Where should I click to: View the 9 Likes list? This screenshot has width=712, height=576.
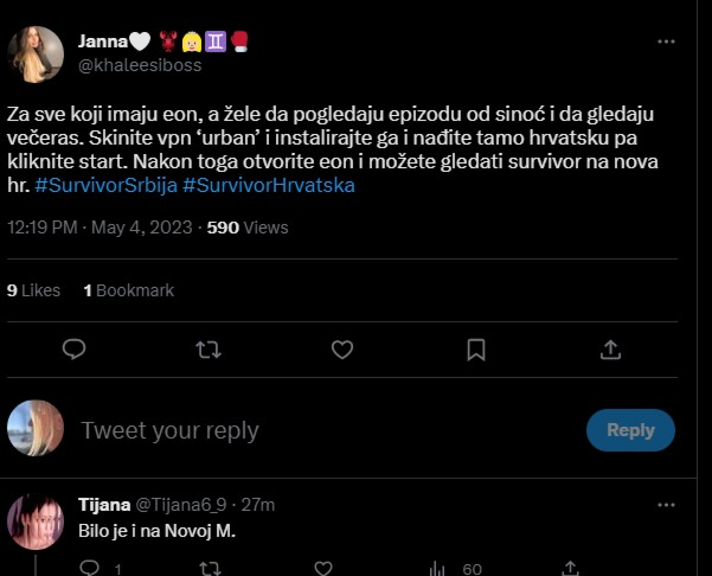tap(33, 290)
